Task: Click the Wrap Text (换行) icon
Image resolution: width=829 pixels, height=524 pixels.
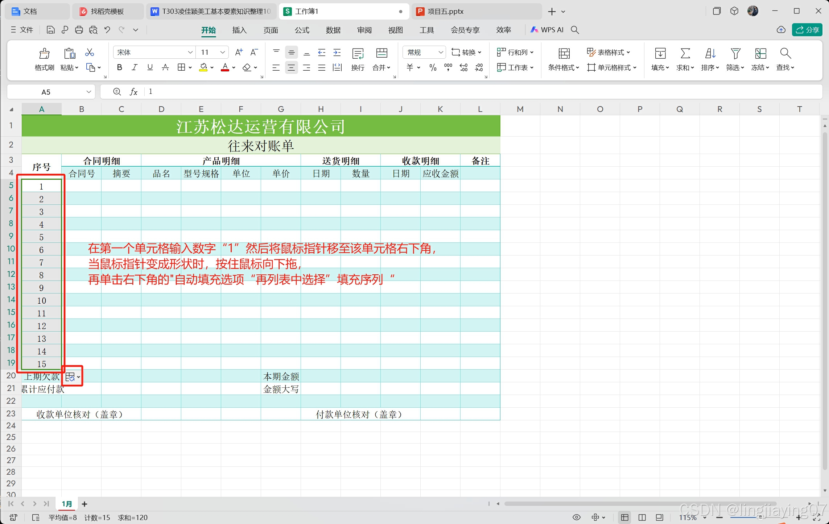Action: [358, 54]
